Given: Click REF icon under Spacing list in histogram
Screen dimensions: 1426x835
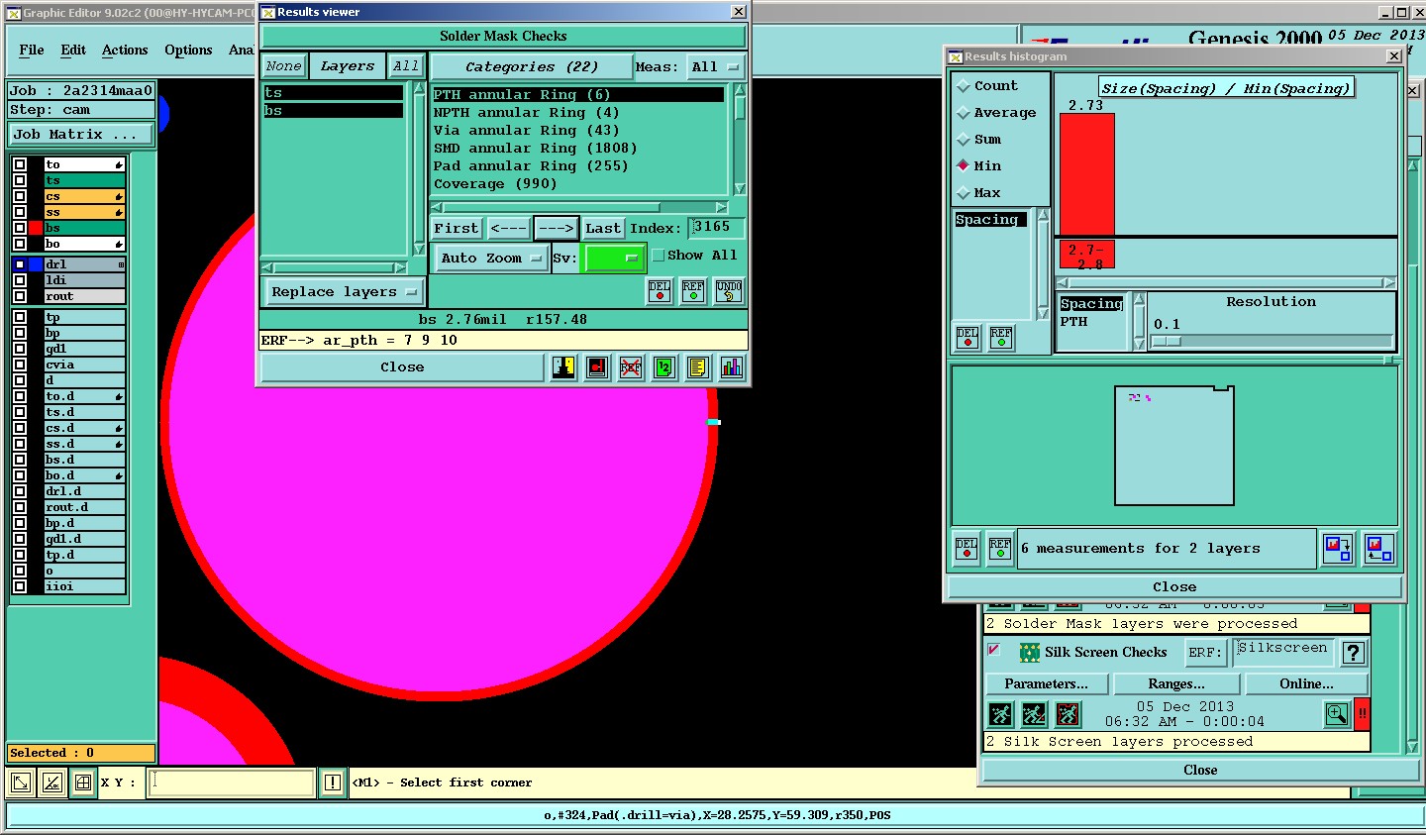Looking at the screenshot, I should pyautogui.click(x=1001, y=338).
